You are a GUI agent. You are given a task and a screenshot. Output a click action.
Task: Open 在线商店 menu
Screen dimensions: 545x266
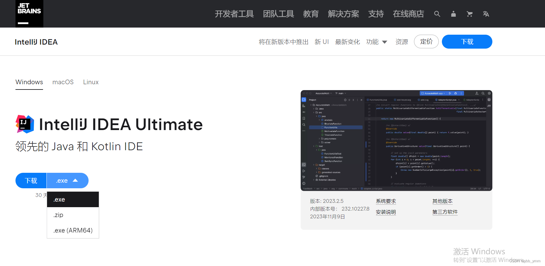pos(408,14)
